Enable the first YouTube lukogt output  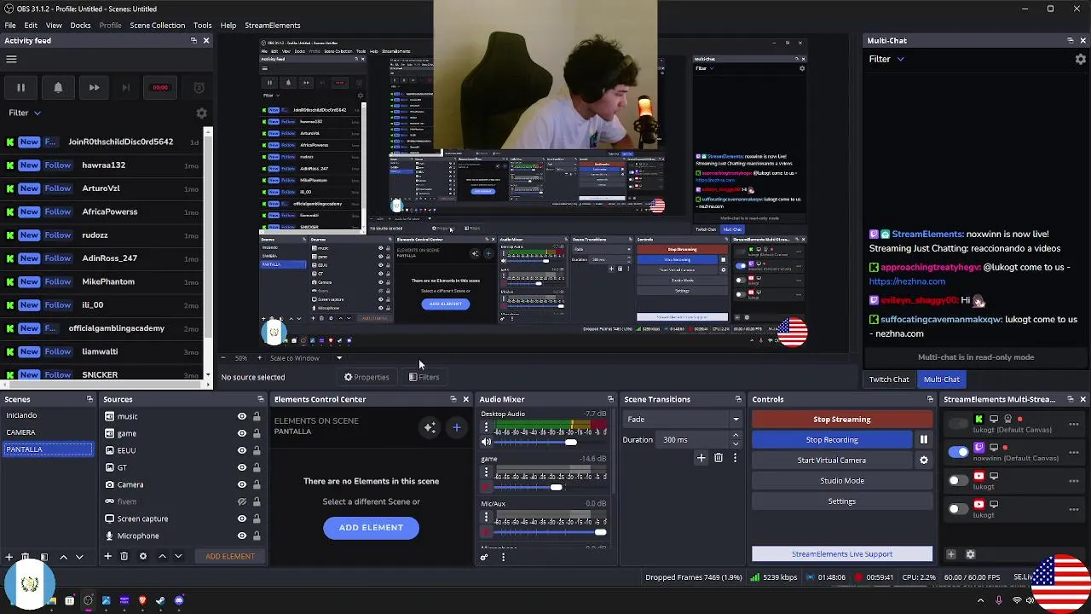point(958,480)
